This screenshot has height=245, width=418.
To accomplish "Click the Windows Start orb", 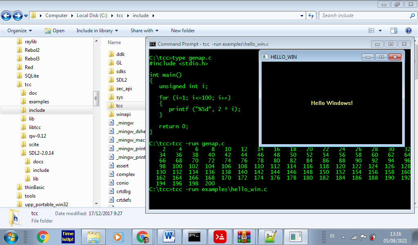I will (11, 236).
